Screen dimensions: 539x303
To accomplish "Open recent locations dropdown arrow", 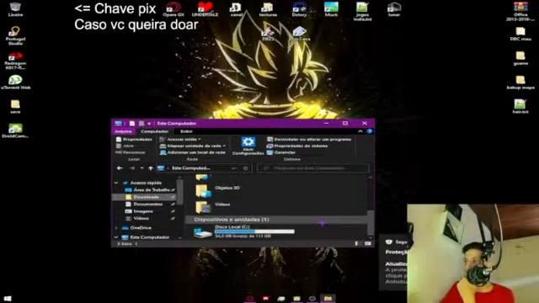I will 142,168.
